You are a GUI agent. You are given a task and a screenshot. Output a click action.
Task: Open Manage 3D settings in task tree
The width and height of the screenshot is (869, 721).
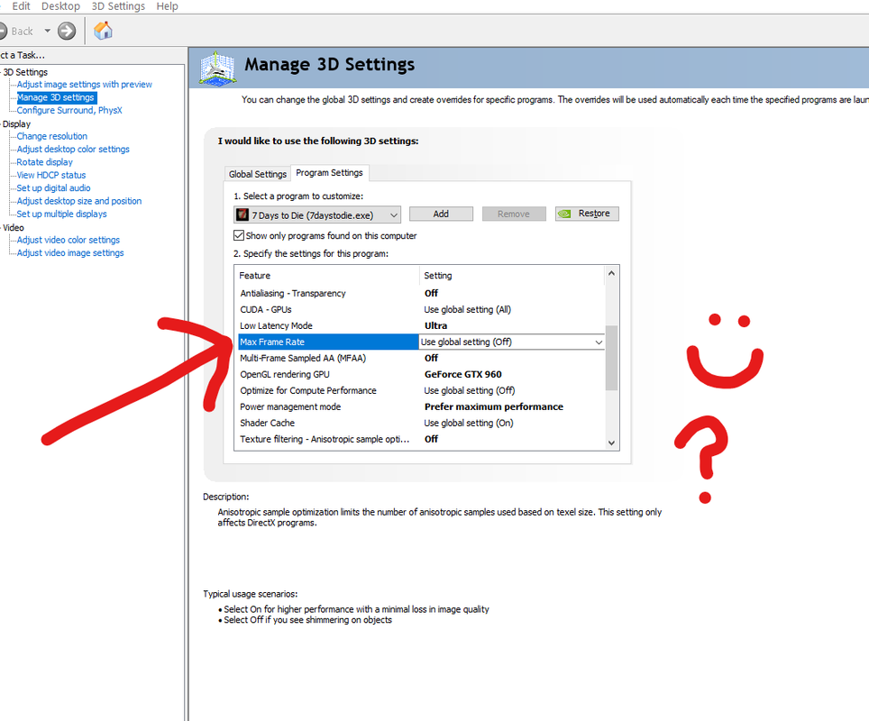[56, 97]
